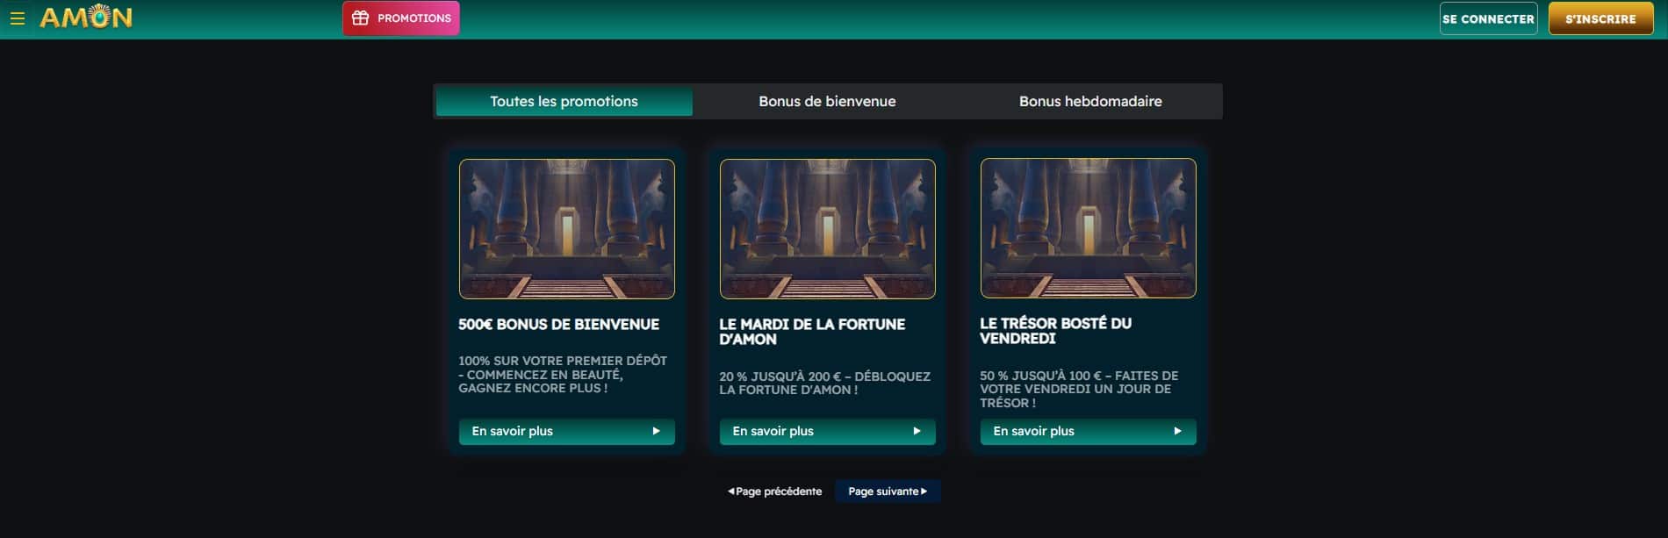
Task: Select the Toutes les promotions tab
Action: [x=564, y=102]
